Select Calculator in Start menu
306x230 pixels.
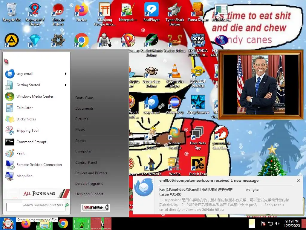click(36, 108)
